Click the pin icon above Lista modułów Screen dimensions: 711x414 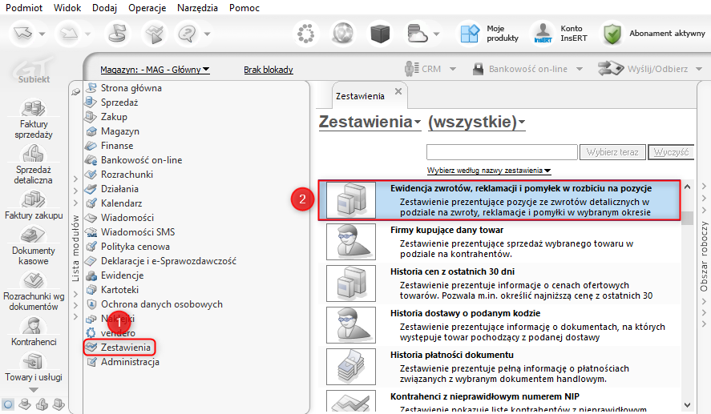point(75,91)
